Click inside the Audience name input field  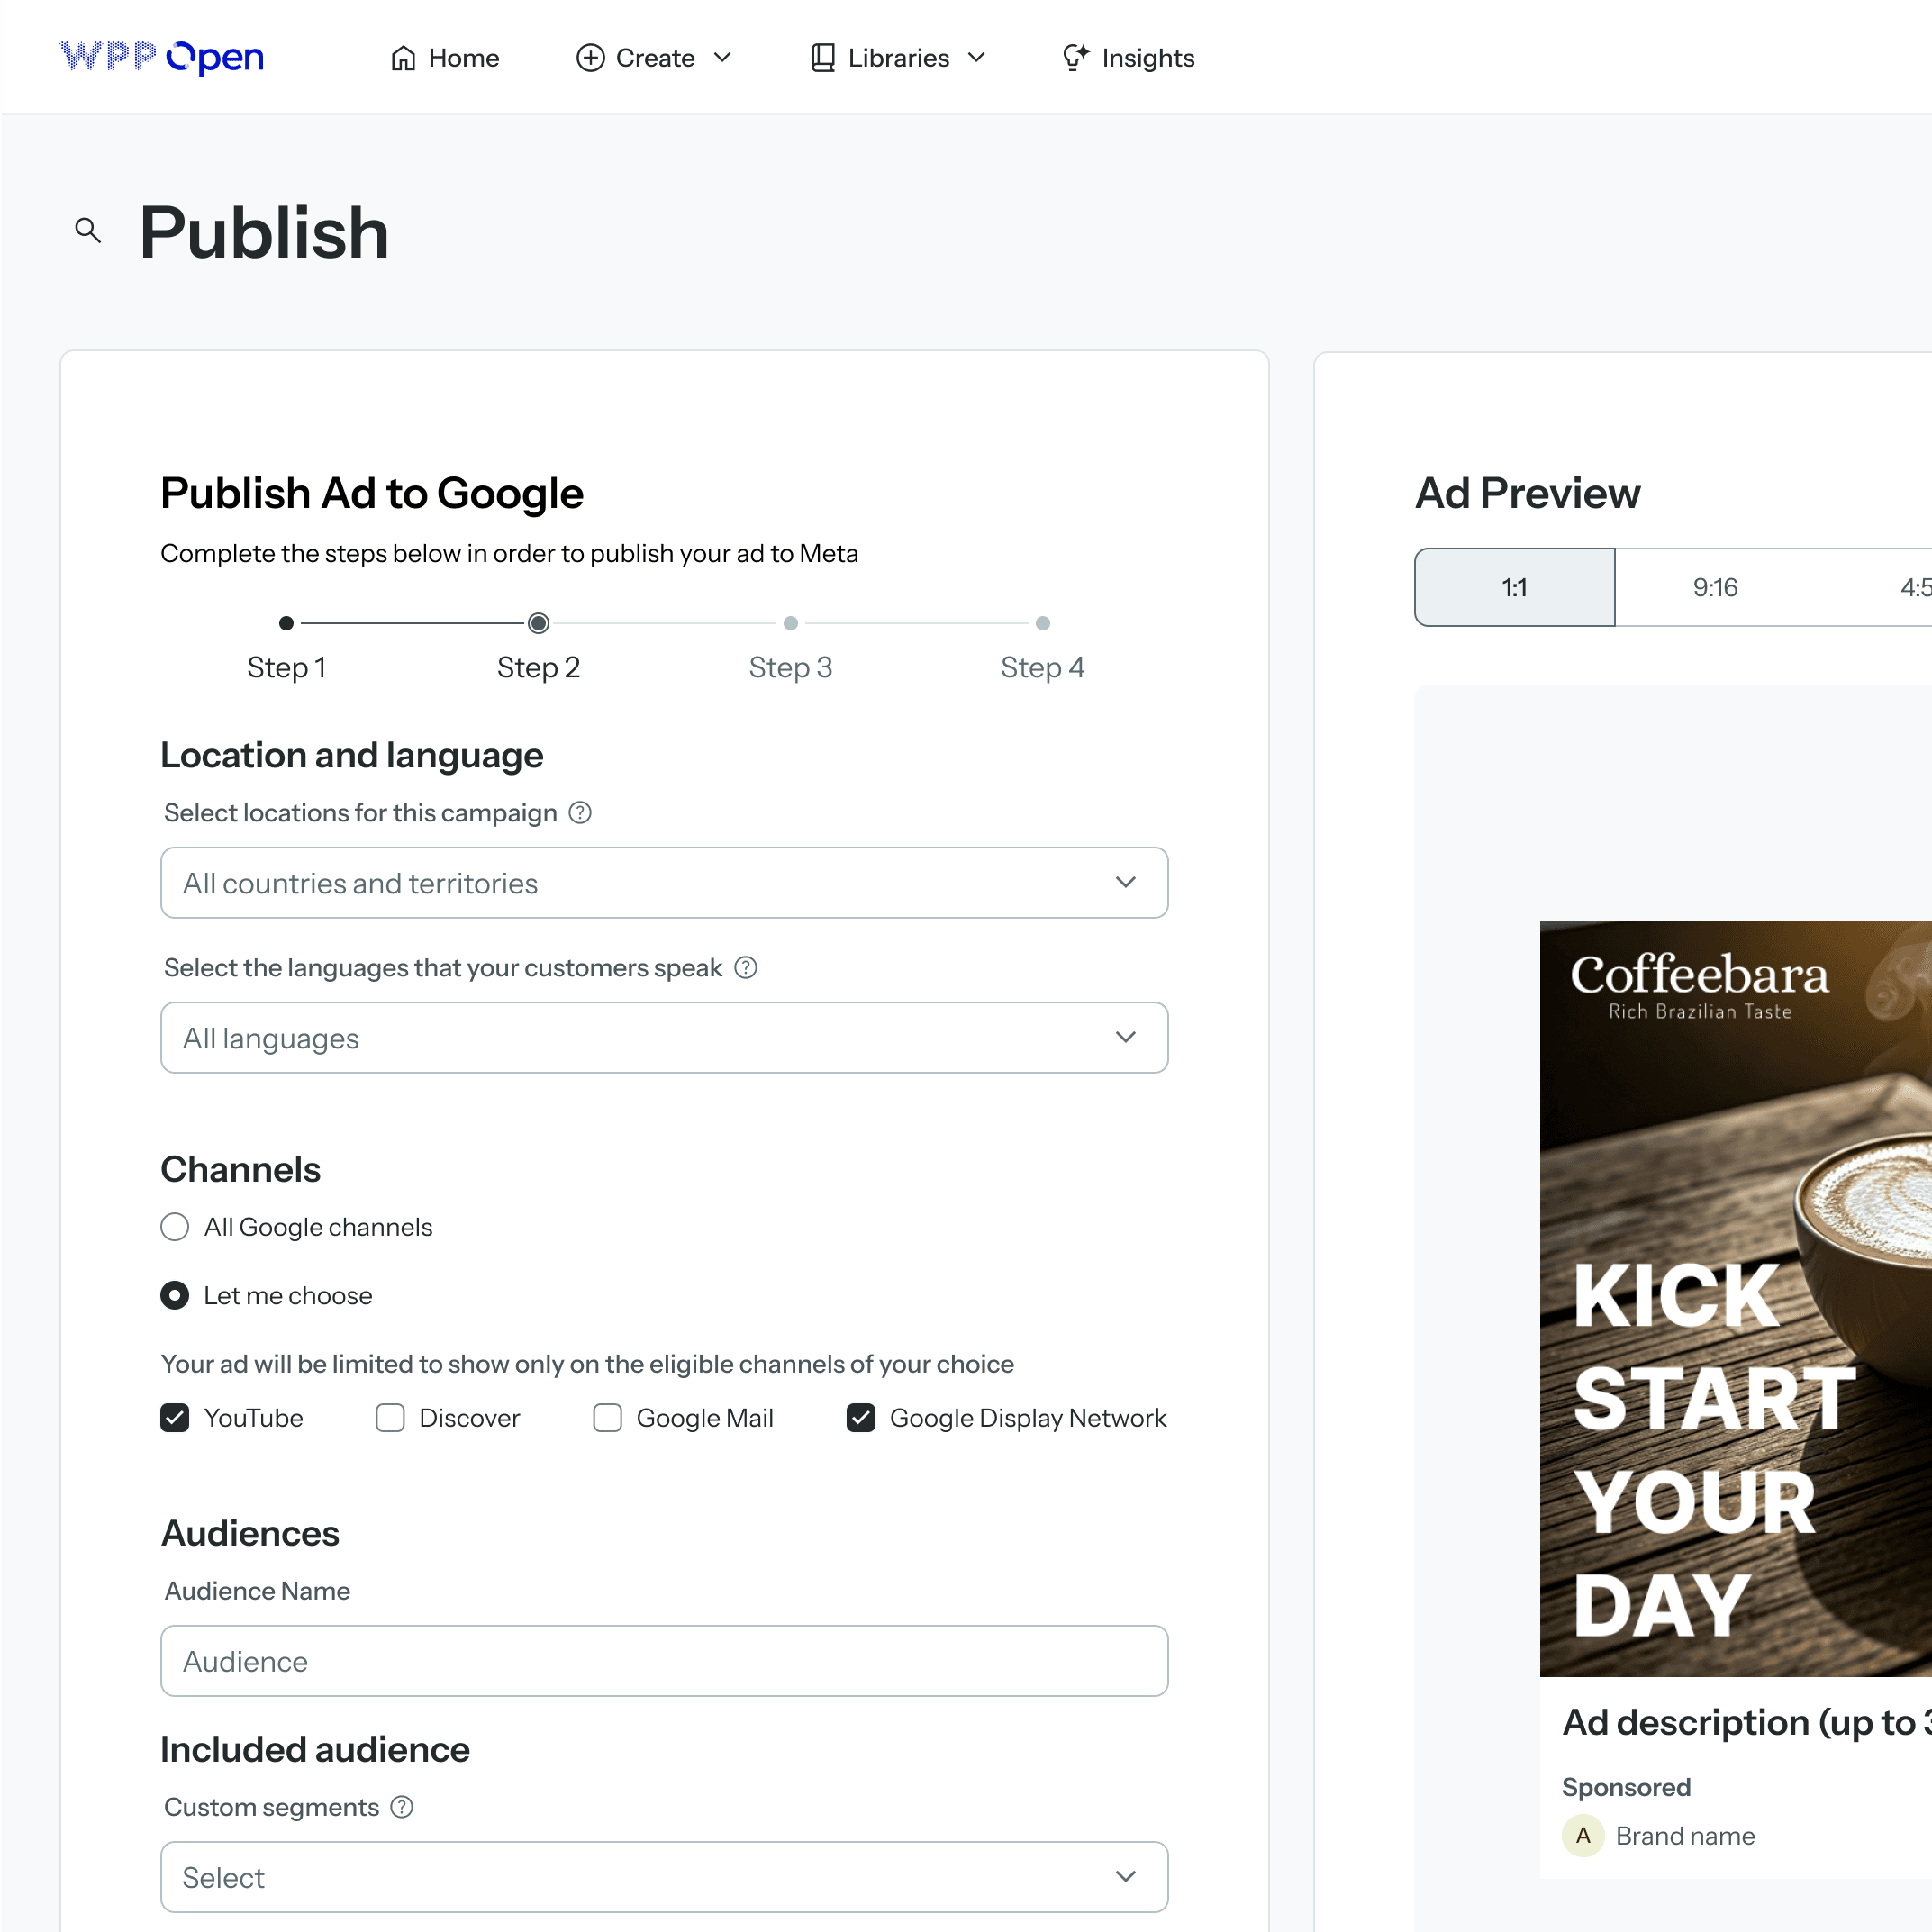pos(663,1661)
